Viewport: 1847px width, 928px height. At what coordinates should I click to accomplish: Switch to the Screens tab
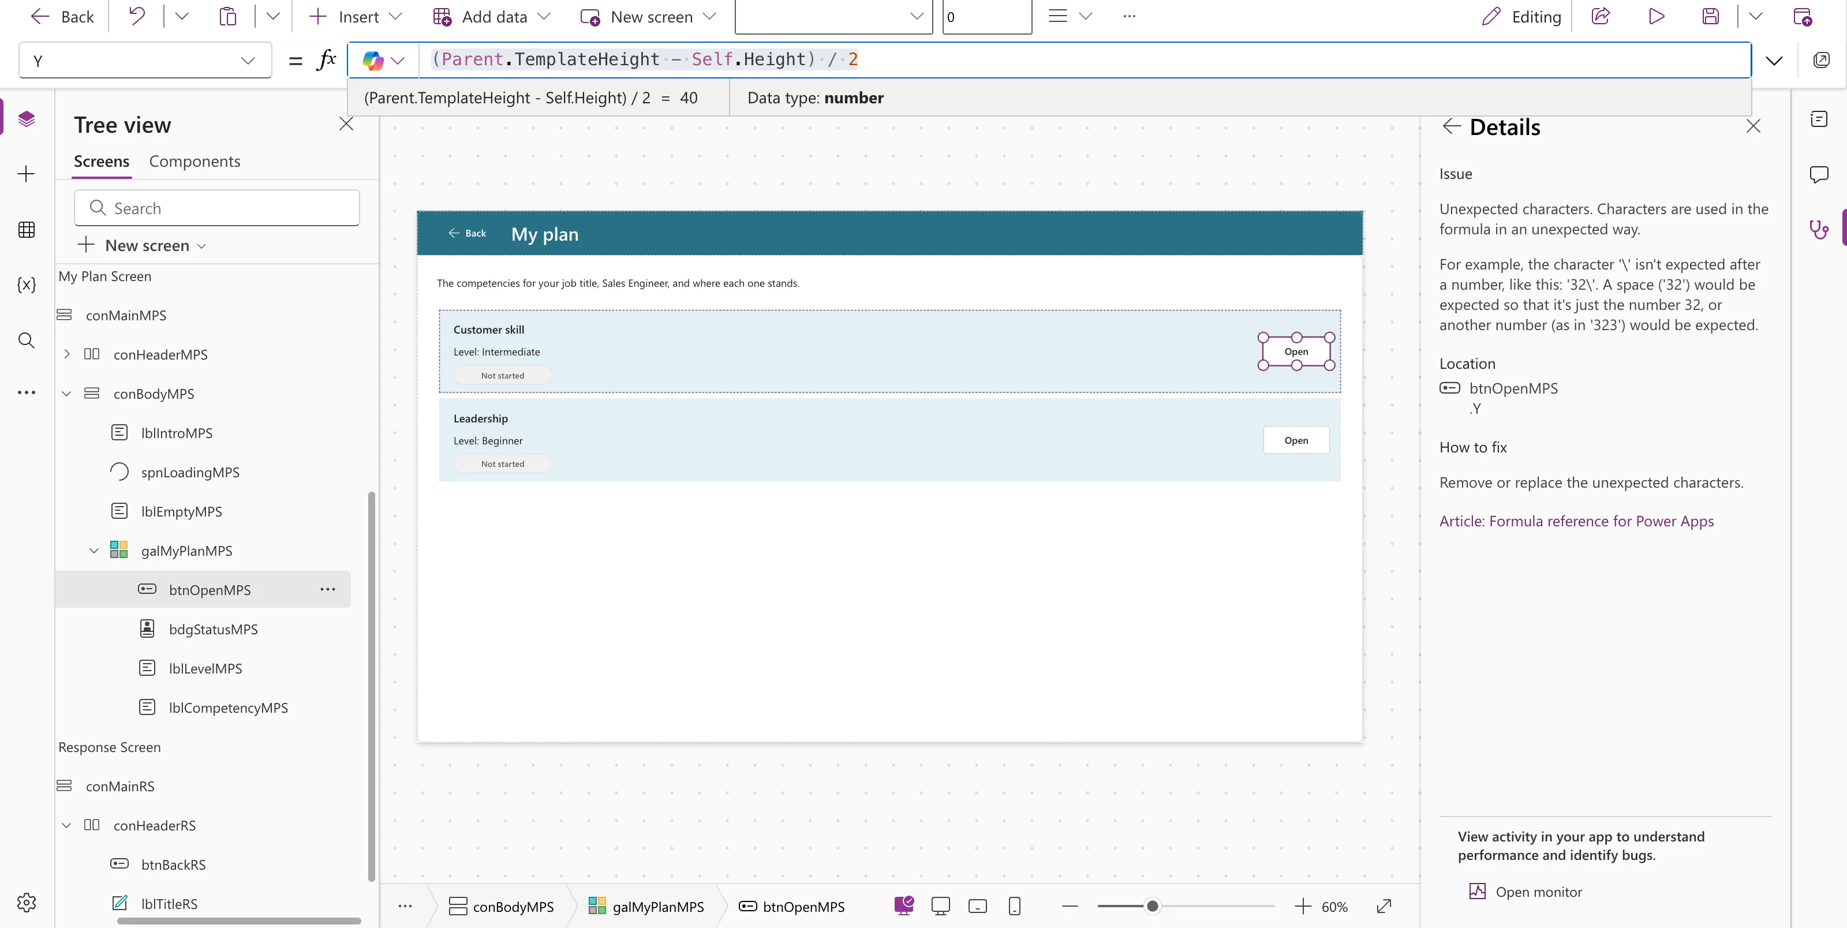point(102,162)
